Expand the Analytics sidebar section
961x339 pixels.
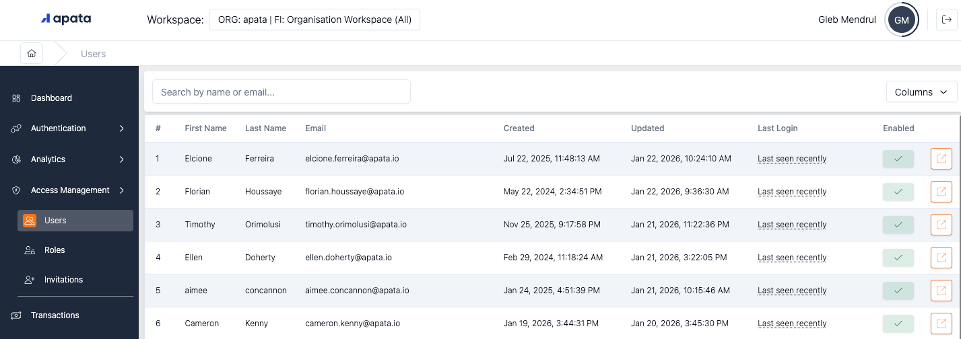pos(69,159)
